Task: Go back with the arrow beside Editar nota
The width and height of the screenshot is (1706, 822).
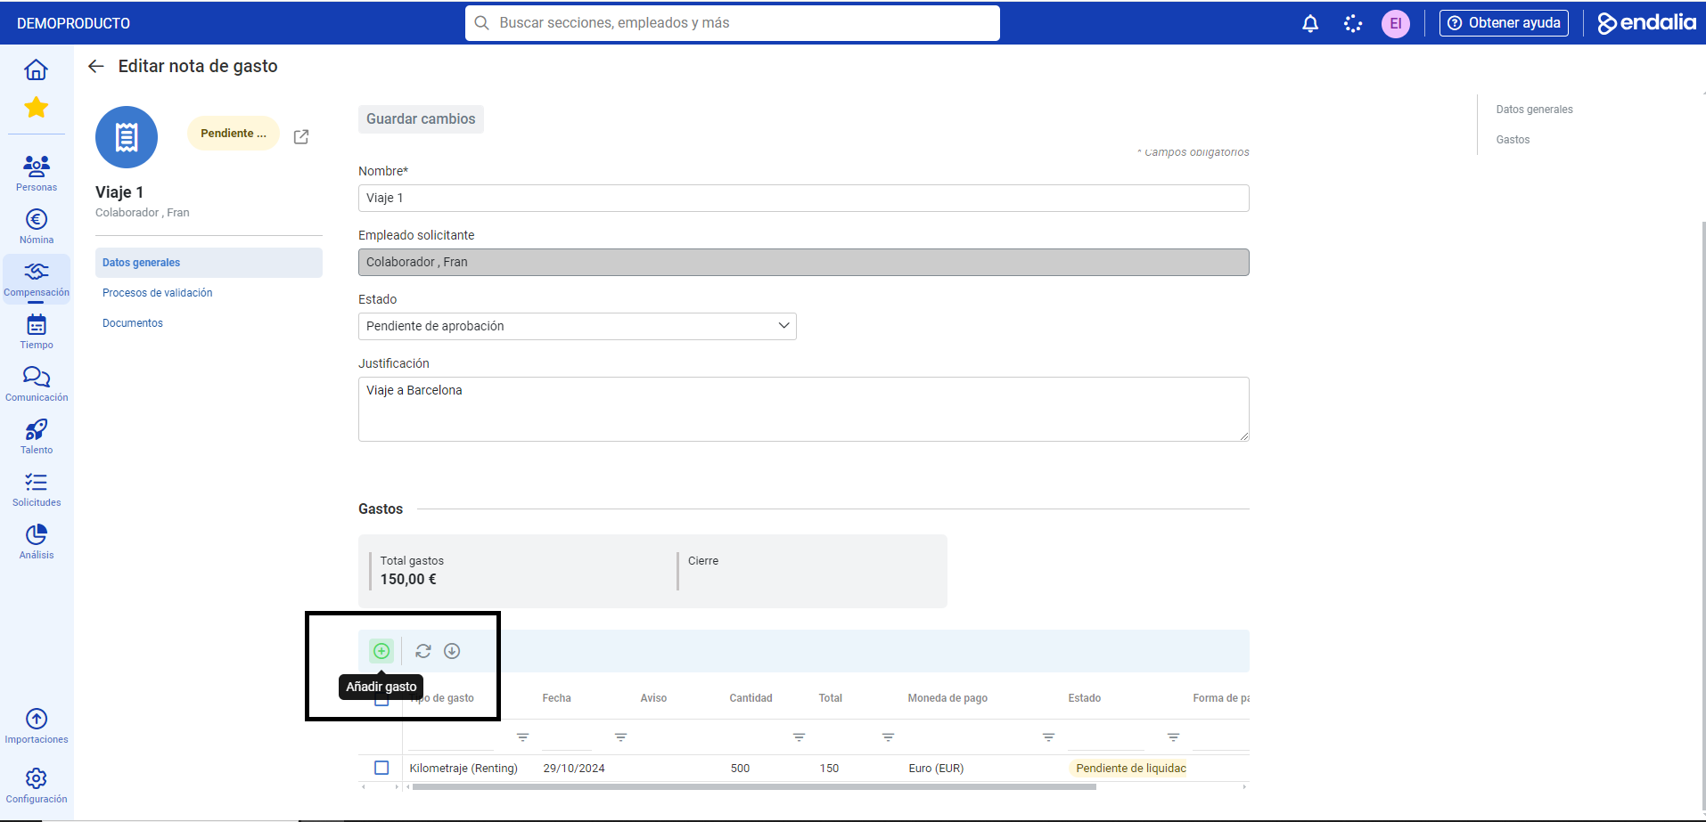Action: click(96, 66)
